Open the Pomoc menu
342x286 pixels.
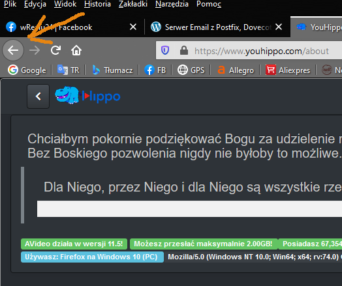coord(209,4)
